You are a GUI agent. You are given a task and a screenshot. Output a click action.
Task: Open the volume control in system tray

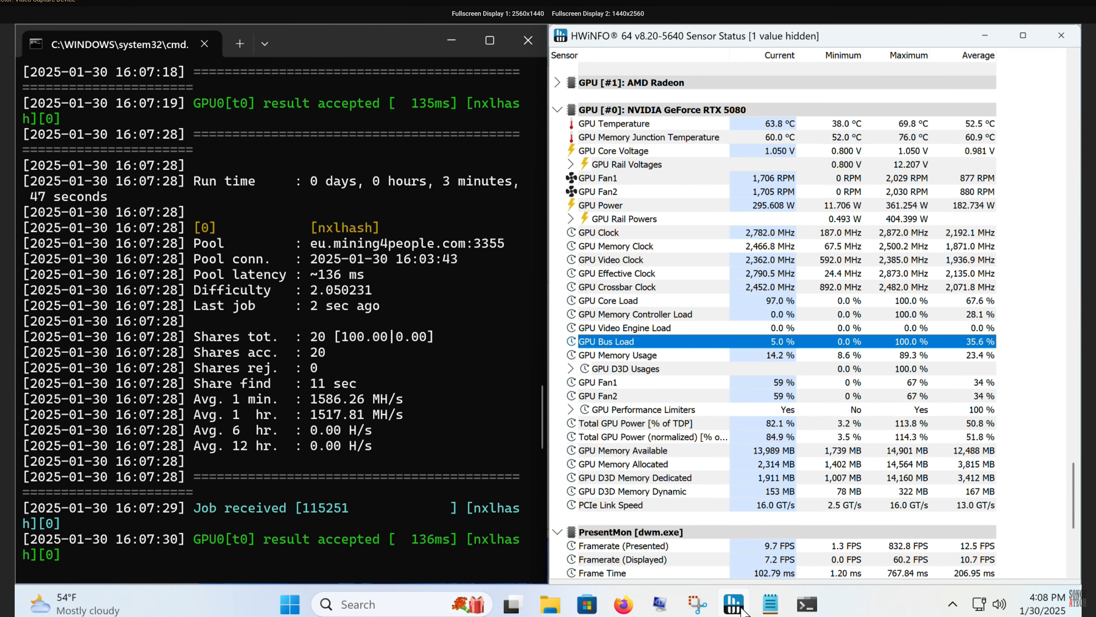(999, 604)
